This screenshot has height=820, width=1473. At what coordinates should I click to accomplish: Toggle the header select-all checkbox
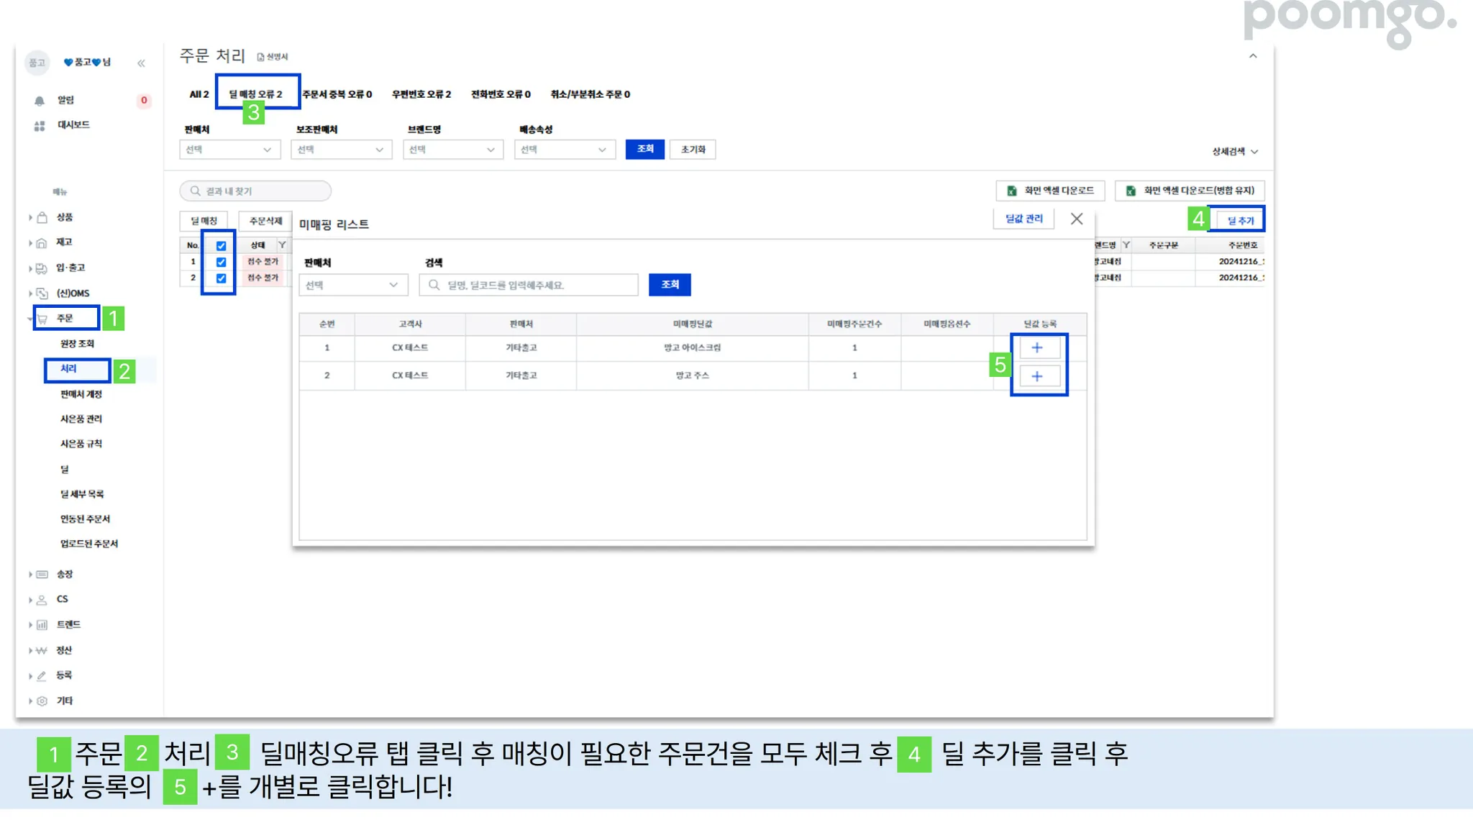(x=222, y=246)
